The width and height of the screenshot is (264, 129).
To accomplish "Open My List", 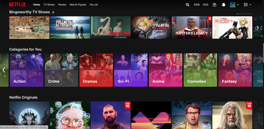I will pos(94,5).
